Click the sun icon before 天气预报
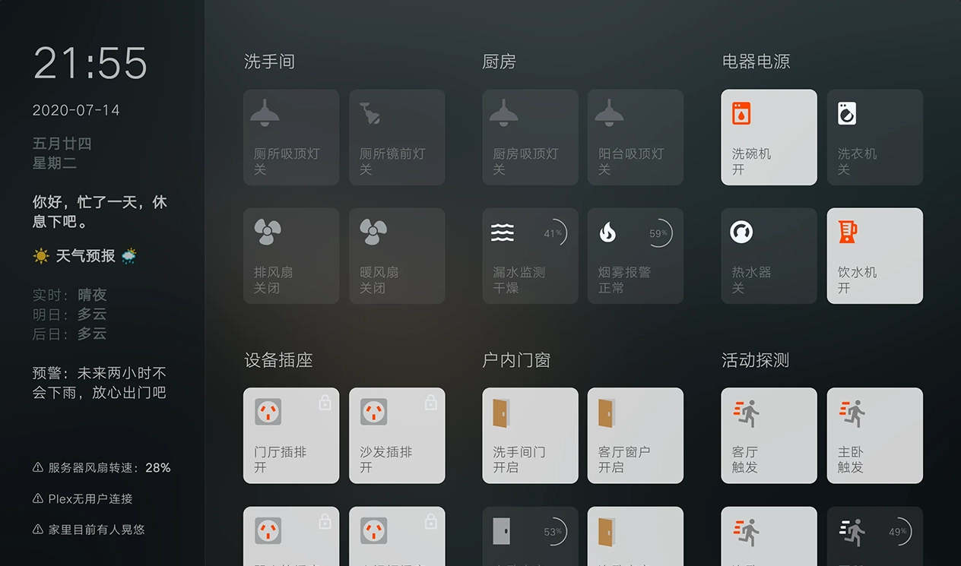 [x=41, y=256]
